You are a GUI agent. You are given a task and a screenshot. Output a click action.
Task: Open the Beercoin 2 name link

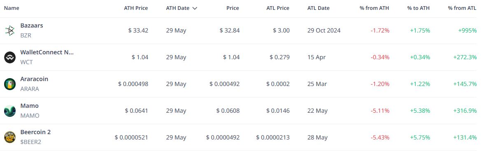pos(35,132)
